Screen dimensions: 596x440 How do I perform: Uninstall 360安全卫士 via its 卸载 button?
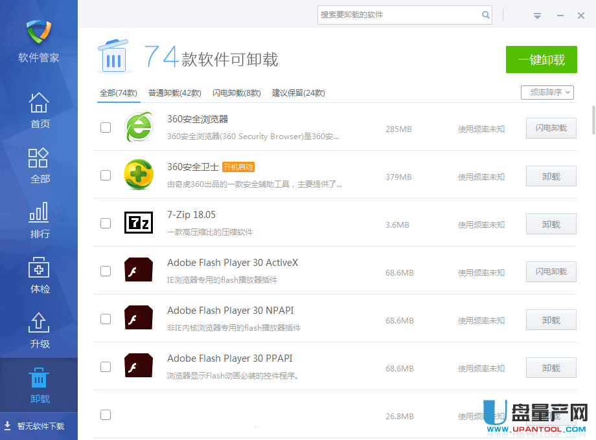pyautogui.click(x=551, y=175)
